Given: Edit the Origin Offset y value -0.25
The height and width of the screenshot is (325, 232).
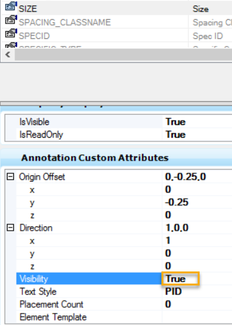Looking at the screenshot, I should point(197,202).
